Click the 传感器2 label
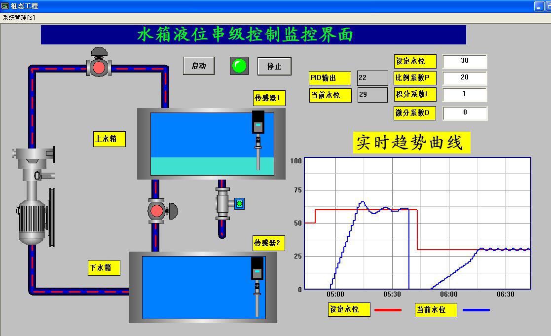The width and height of the screenshot is (551, 336). [269, 243]
